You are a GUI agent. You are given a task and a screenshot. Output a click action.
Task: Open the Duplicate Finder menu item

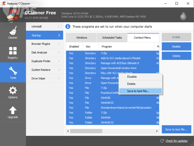[x=45, y=61]
